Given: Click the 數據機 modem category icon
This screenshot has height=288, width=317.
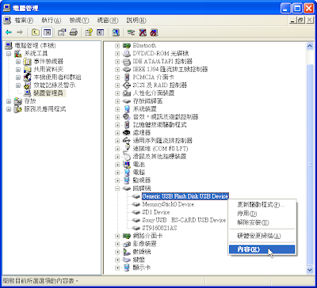Looking at the screenshot, I should click(127, 252).
